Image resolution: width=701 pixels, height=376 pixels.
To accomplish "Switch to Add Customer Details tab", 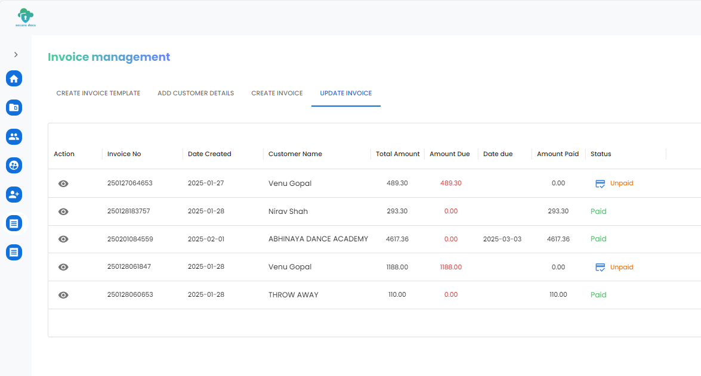I will pos(196,94).
